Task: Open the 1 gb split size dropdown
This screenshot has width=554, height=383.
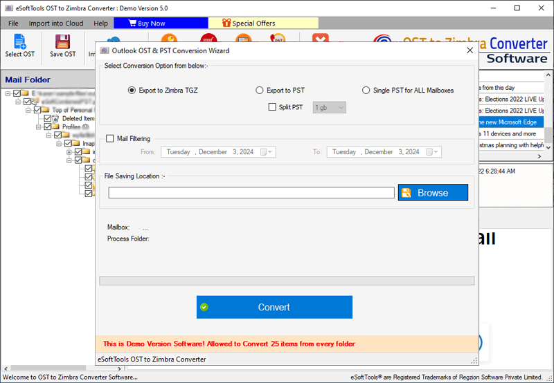Action: (x=330, y=108)
